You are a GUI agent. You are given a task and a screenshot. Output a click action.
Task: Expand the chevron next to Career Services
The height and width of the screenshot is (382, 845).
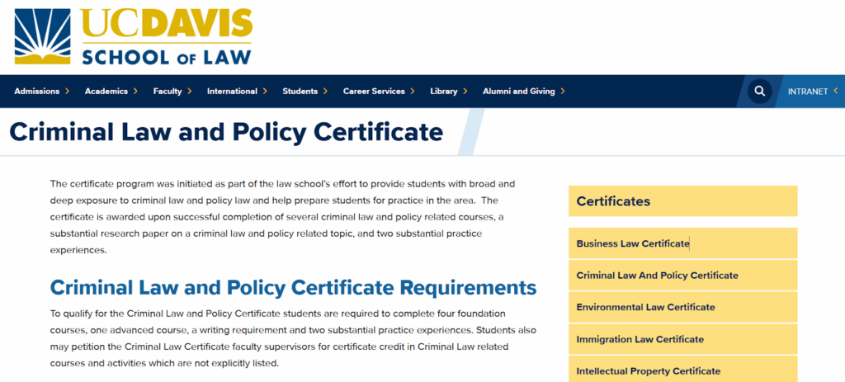coord(413,91)
